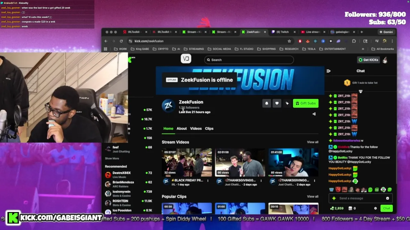
Task: Reload the kick.com page
Action: [121, 41]
